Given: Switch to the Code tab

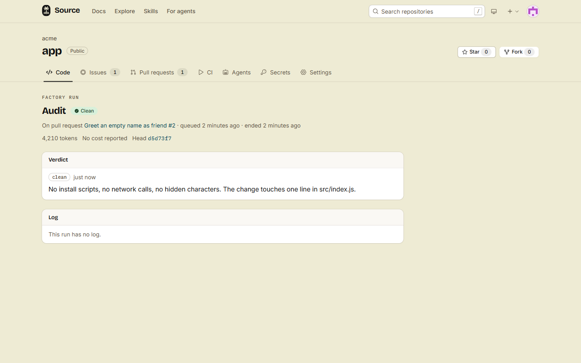Looking at the screenshot, I should click(58, 72).
